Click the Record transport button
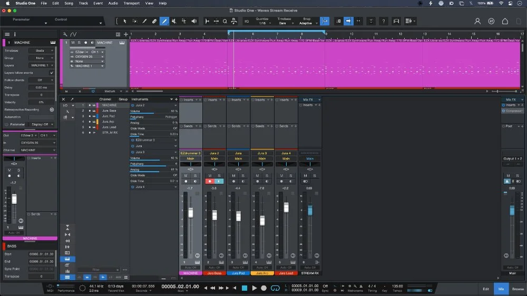Viewport: 527px width, 296px height. click(x=264, y=288)
